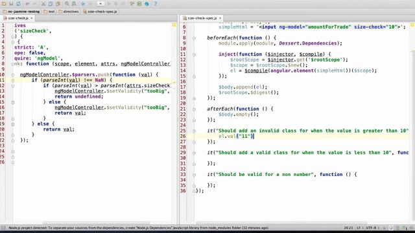
Task: Click the Open folder toolbar icon
Action: [4, 4]
